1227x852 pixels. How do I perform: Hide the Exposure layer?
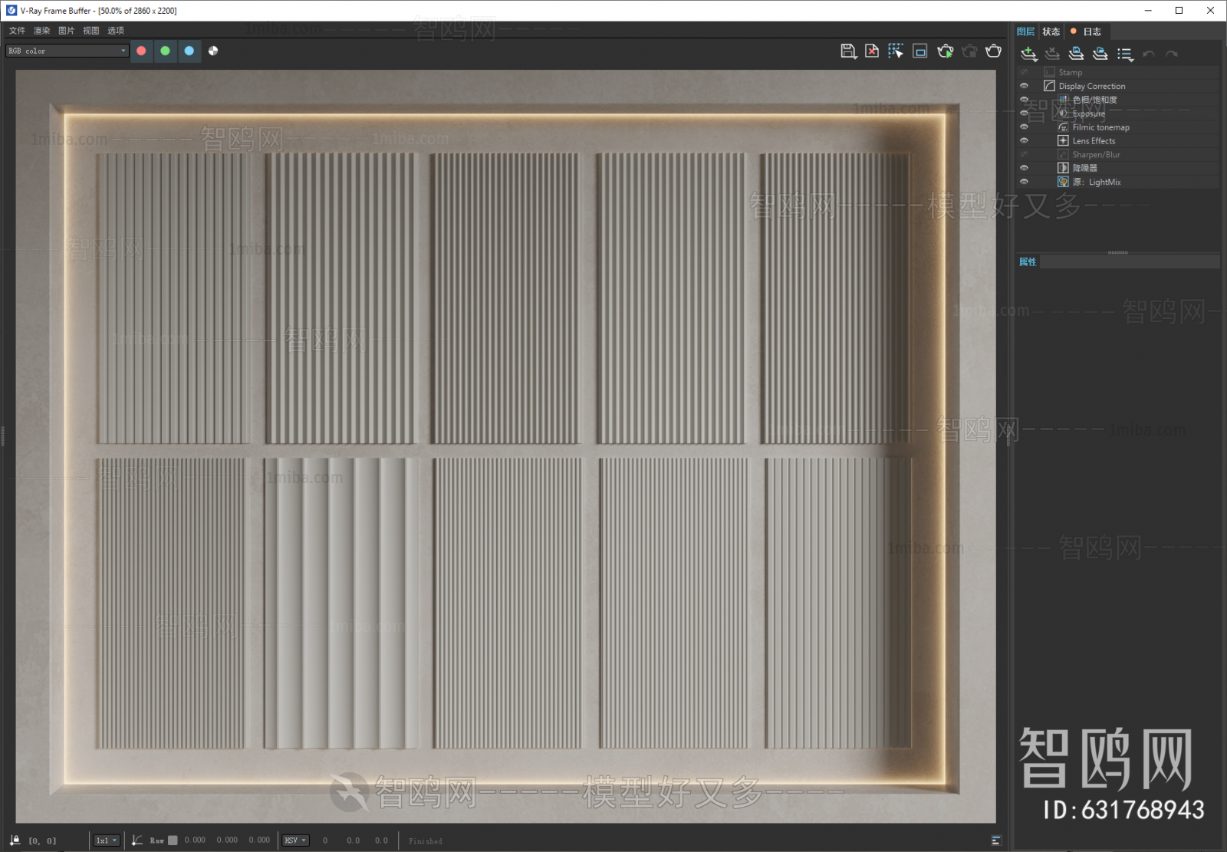(x=1024, y=113)
